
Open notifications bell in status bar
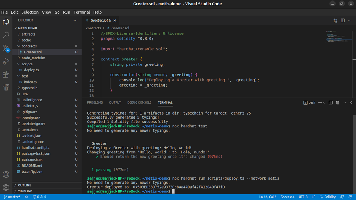(350, 197)
